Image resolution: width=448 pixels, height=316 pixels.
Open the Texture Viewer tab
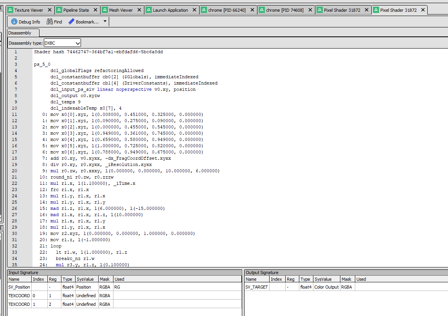click(29, 10)
